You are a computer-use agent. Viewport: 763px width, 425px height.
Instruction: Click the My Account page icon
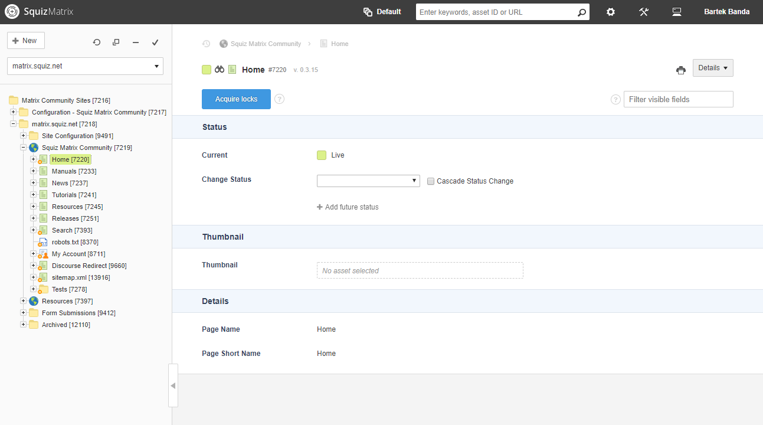(x=43, y=254)
